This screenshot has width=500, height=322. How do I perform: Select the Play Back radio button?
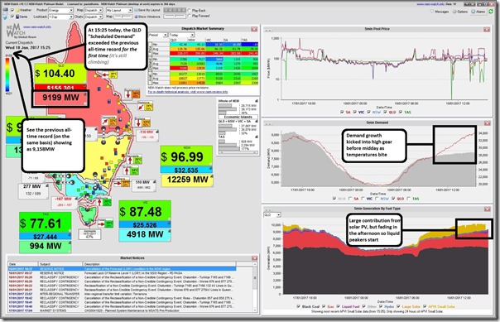click(190, 11)
